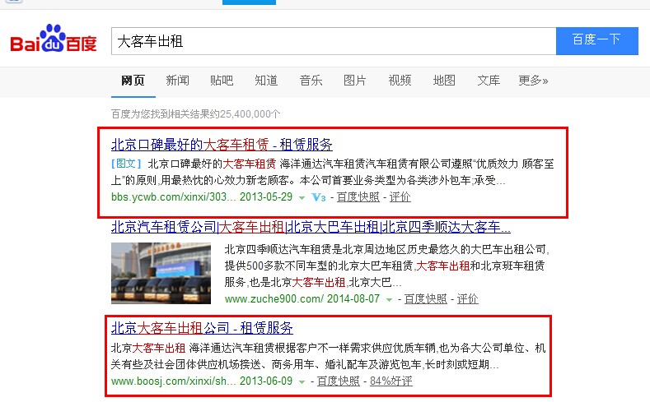Viewport: 650px width, 402px height.
Task: Switch to the 视频 tab
Action: 400,81
